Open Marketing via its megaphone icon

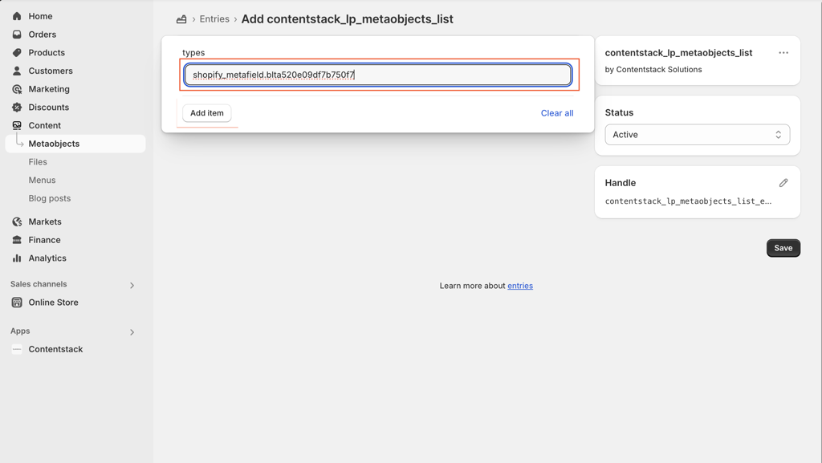15,88
